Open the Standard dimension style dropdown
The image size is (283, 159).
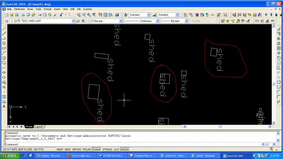click(177, 15)
